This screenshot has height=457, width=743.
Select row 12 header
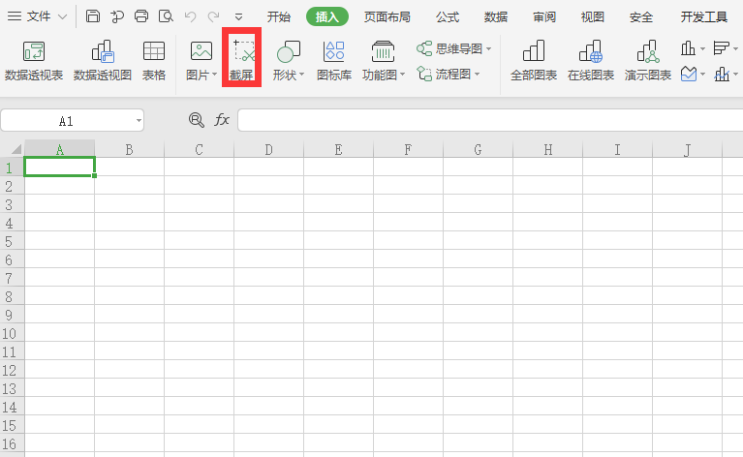coord(12,370)
